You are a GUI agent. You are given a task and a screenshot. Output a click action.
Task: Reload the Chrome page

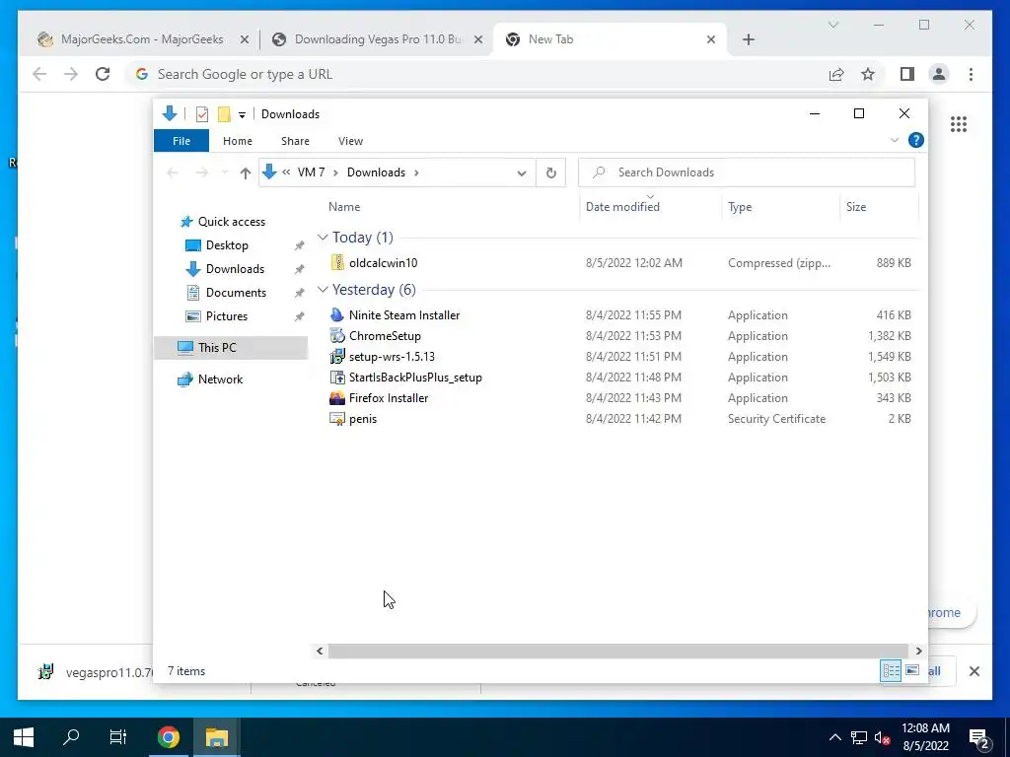pyautogui.click(x=103, y=74)
